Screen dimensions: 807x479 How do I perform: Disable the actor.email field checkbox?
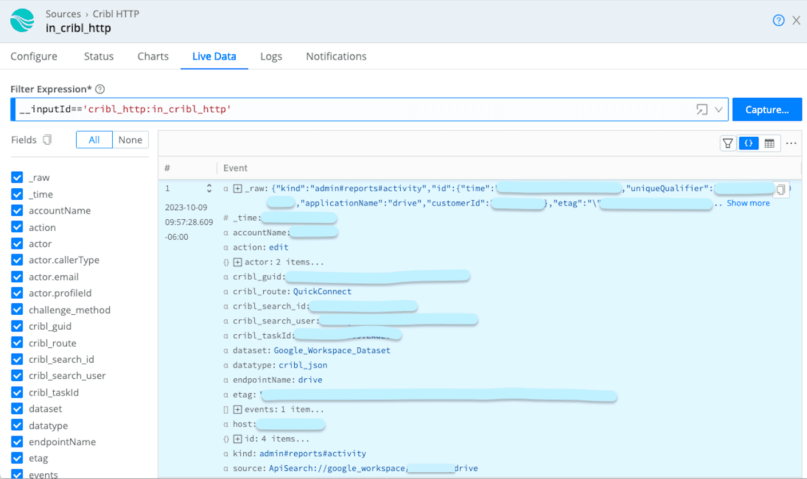17,277
